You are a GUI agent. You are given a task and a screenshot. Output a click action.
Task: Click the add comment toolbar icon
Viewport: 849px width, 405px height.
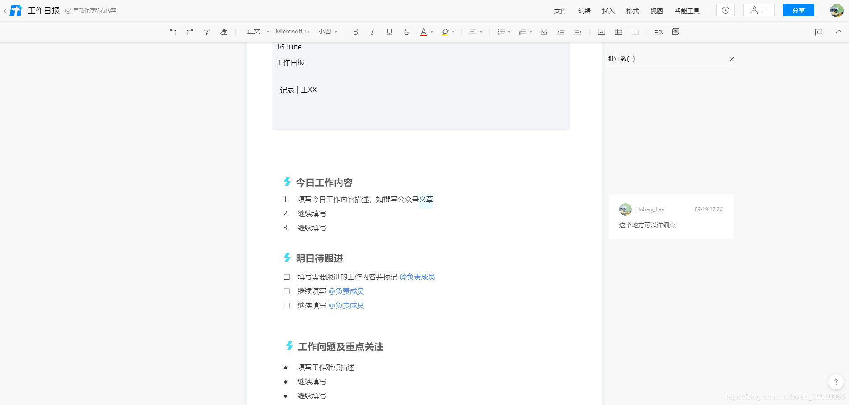(x=635, y=32)
